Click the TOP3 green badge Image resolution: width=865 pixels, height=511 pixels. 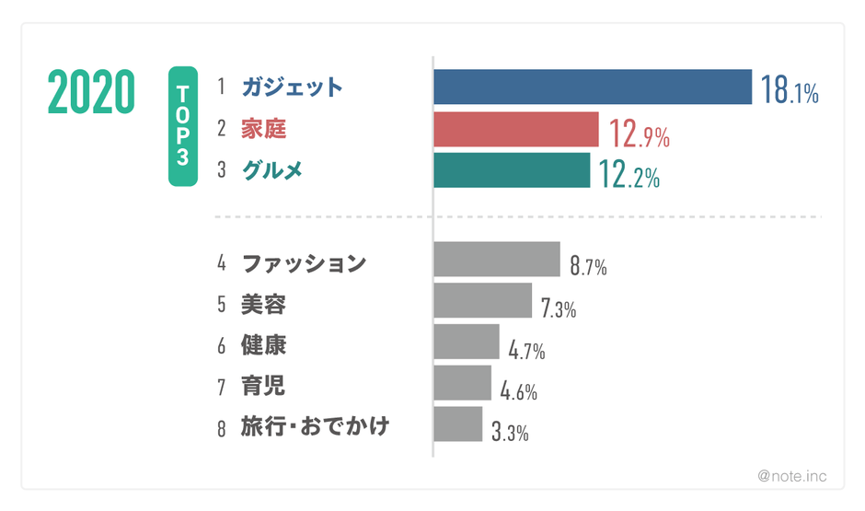pyautogui.click(x=182, y=127)
